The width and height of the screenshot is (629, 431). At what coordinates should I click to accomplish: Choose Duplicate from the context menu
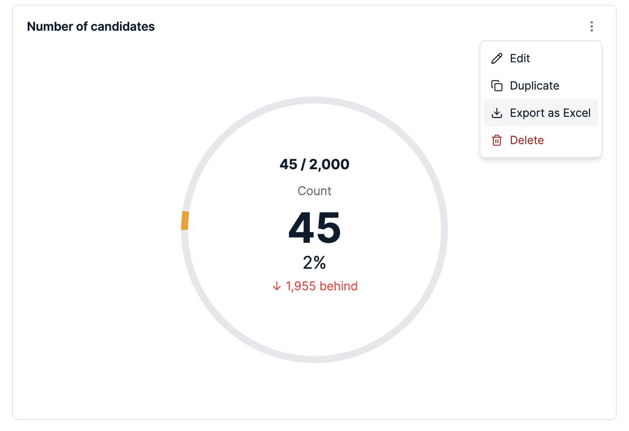[x=541, y=86]
